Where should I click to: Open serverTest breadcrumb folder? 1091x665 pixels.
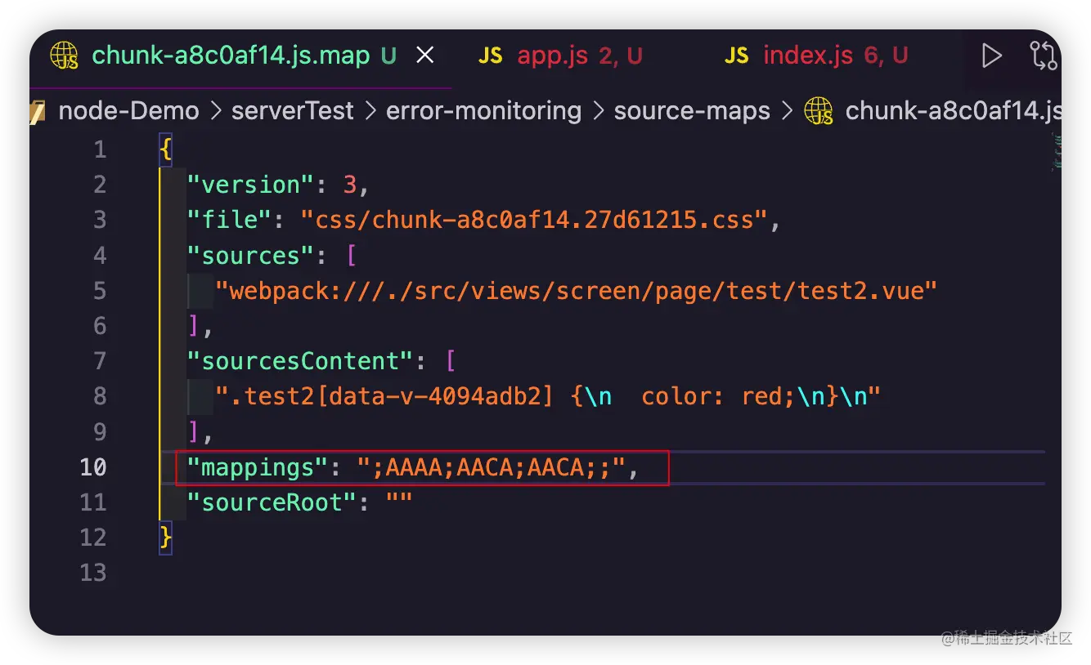tap(293, 111)
